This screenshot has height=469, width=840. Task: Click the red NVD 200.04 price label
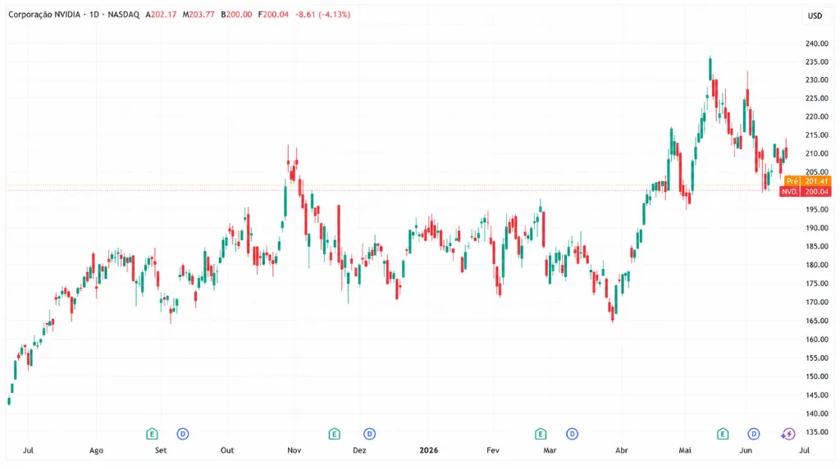[x=806, y=191]
